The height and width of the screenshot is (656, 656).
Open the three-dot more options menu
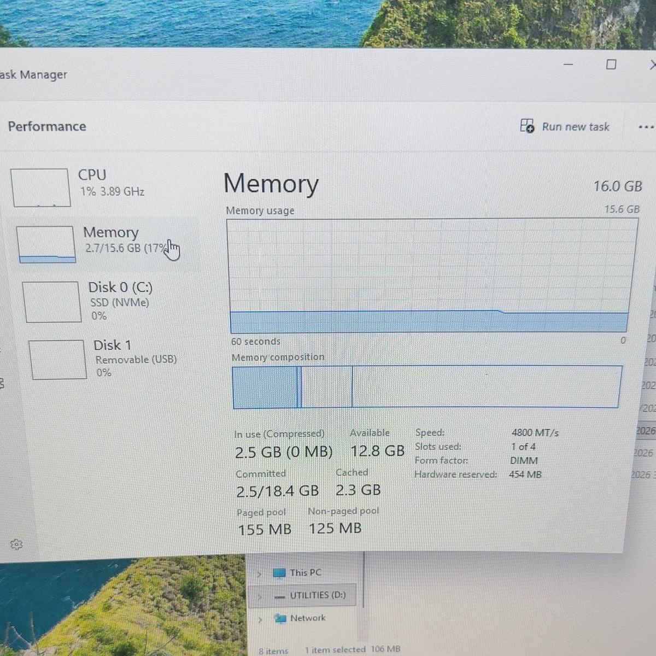point(646,127)
